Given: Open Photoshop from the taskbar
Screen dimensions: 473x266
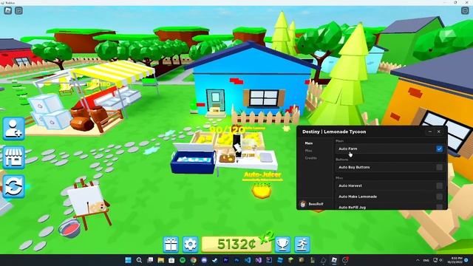Looking at the screenshot, I should tap(236, 260).
